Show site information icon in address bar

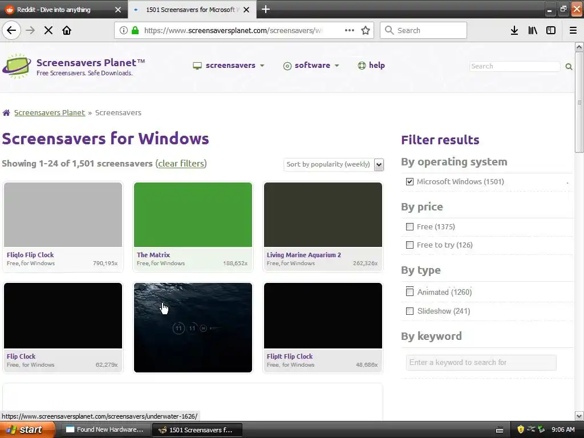tap(123, 30)
